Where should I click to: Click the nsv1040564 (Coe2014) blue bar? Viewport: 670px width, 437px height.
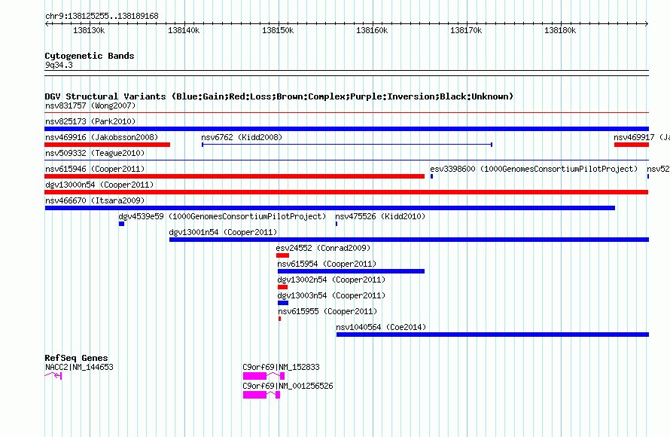coord(492,335)
